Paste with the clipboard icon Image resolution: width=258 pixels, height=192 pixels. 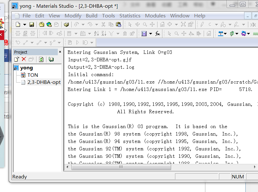coord(119,25)
